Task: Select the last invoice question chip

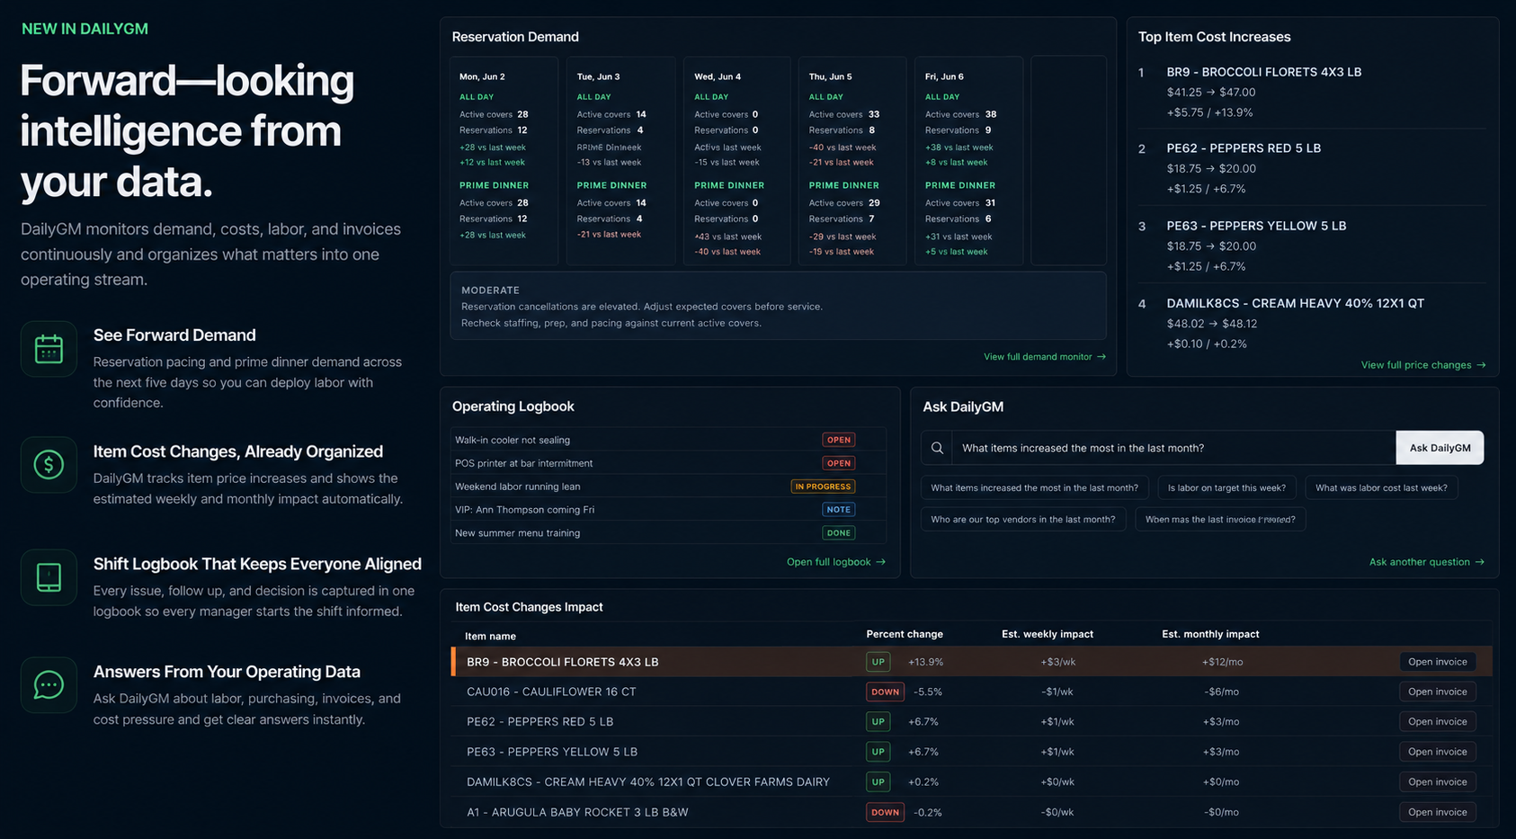Action: pyautogui.click(x=1220, y=520)
